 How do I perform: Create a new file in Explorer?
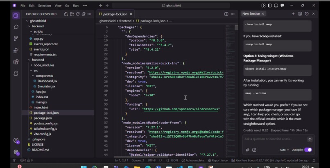pos(66,14)
